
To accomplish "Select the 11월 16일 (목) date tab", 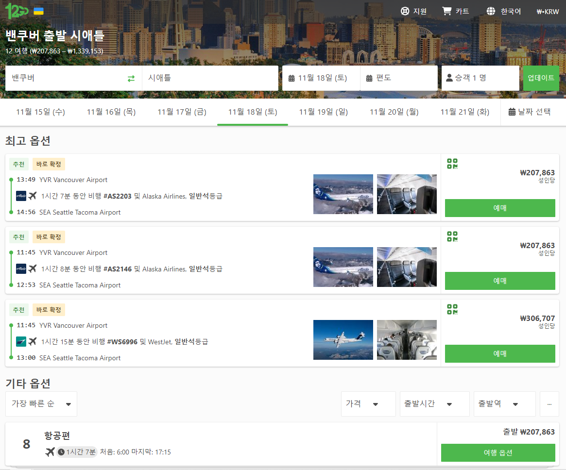I will point(111,112).
